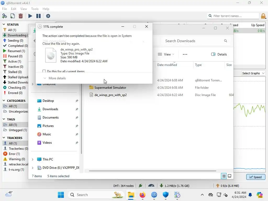Filter by Errored (0) status

pyautogui.click(x=15, y=93)
